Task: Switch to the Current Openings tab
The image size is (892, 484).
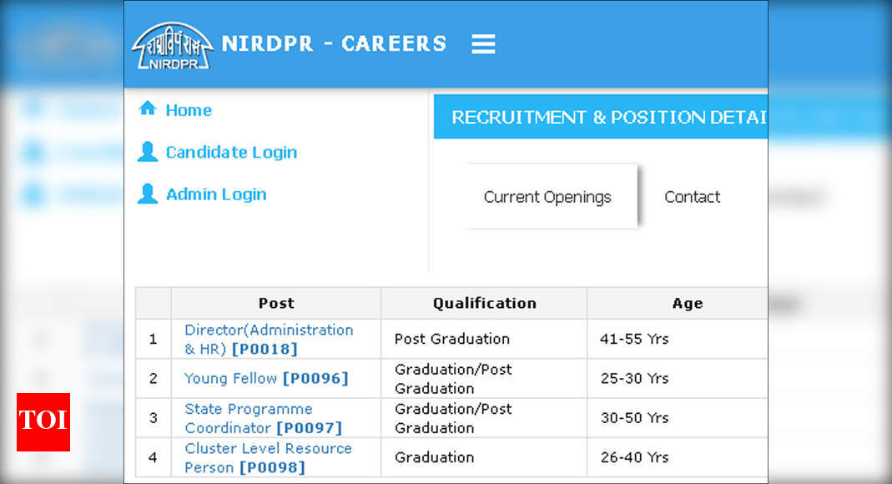Action: coord(547,197)
